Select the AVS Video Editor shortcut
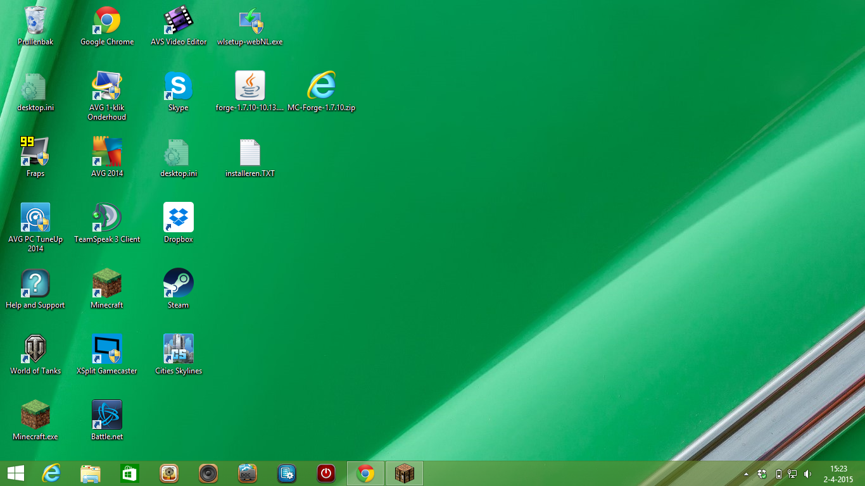Viewport: 865px width, 486px height. [x=179, y=26]
